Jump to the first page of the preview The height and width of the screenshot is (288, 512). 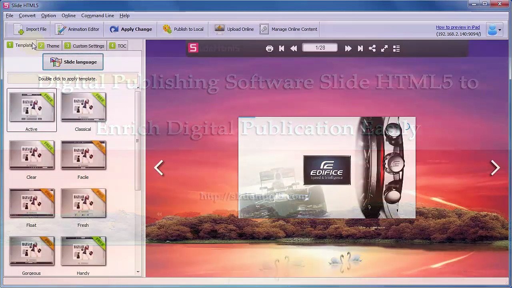pos(282,48)
